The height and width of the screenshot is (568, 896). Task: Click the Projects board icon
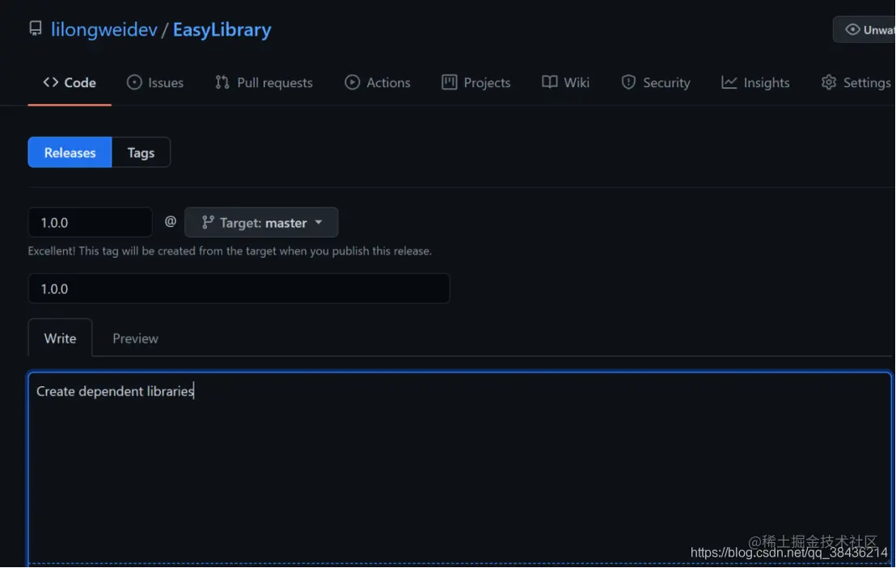coord(449,82)
